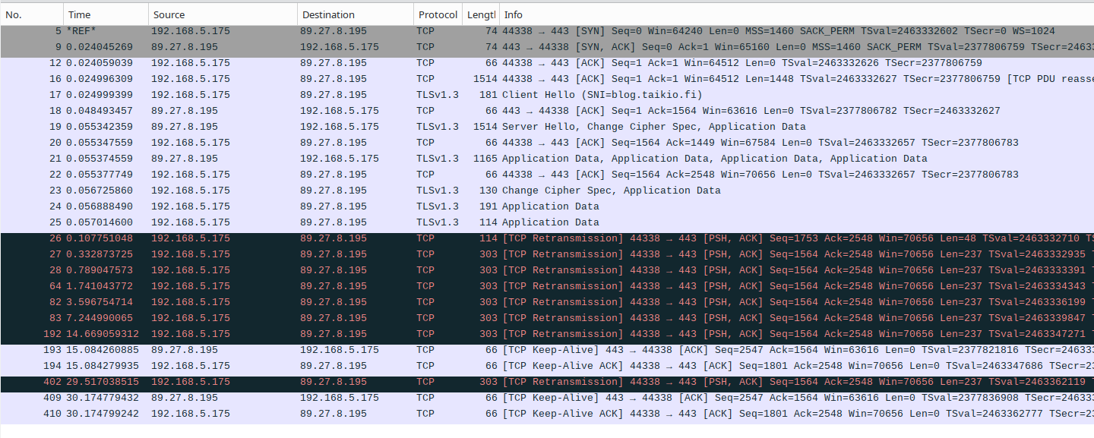Select the reference packet number 5

click(x=304, y=30)
